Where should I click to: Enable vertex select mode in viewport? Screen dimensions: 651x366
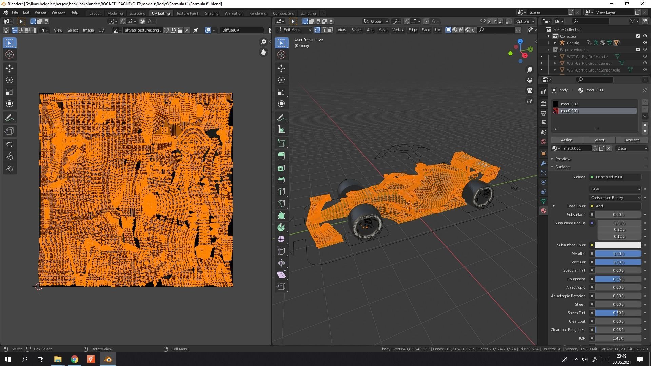coord(317,30)
